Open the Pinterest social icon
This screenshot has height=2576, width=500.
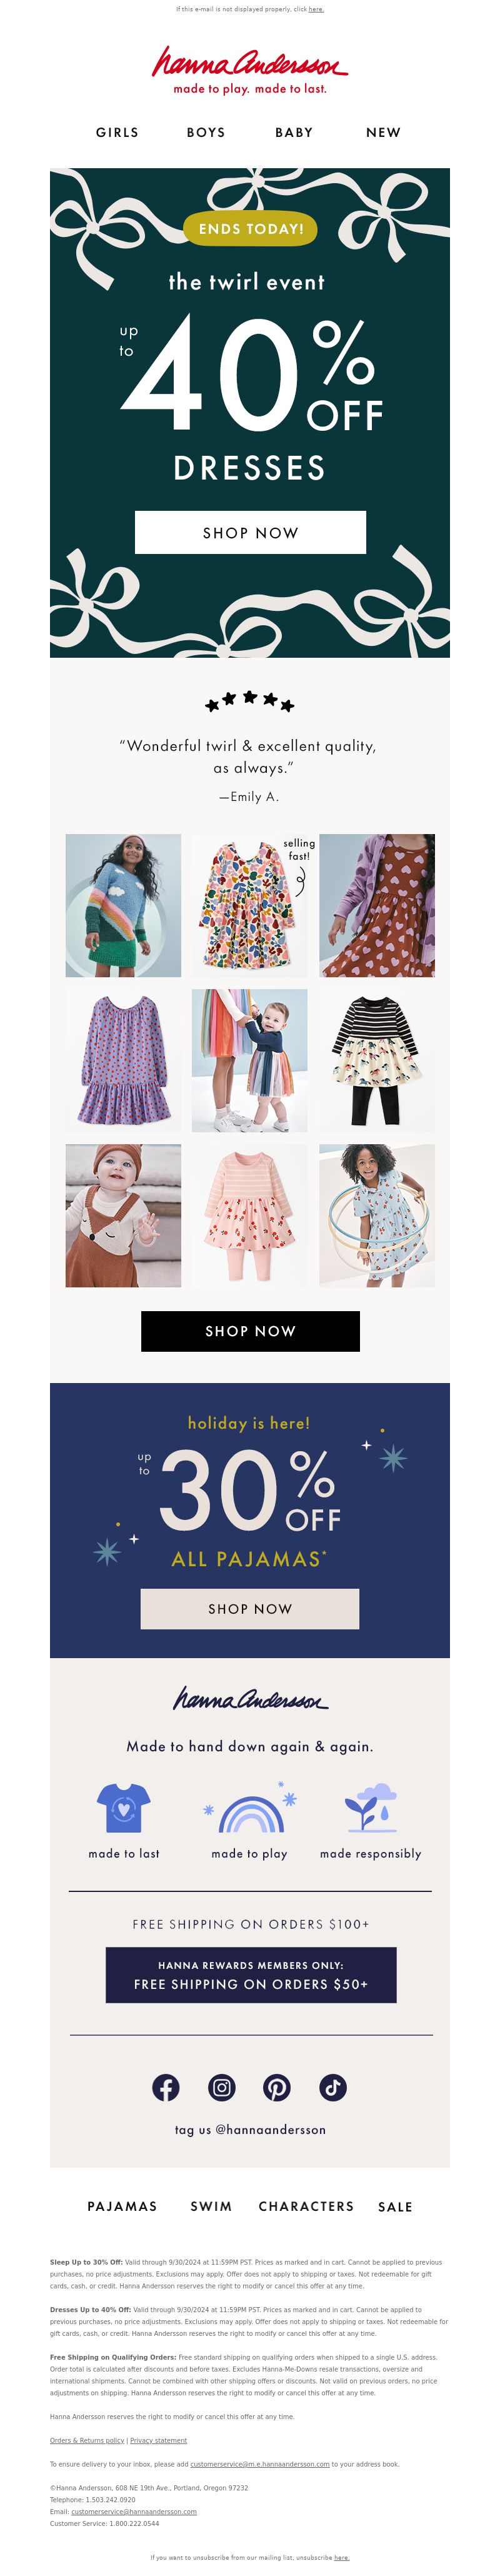(277, 2087)
